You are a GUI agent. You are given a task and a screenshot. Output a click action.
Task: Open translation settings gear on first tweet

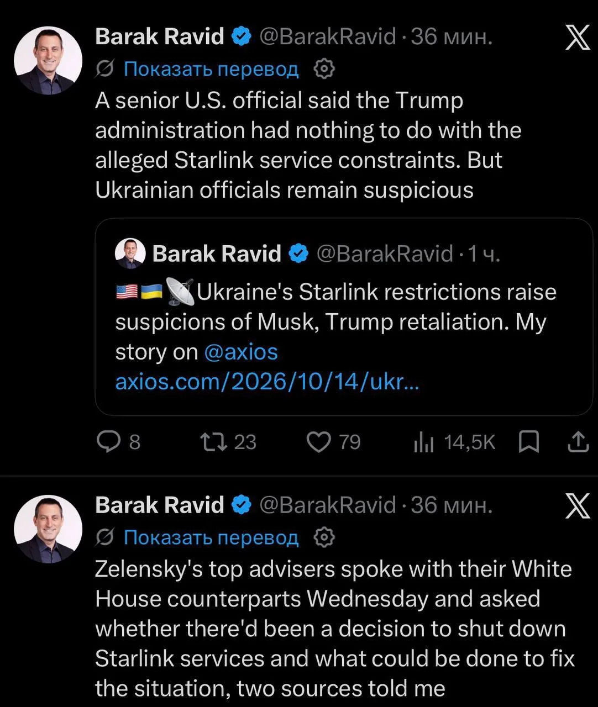[324, 69]
